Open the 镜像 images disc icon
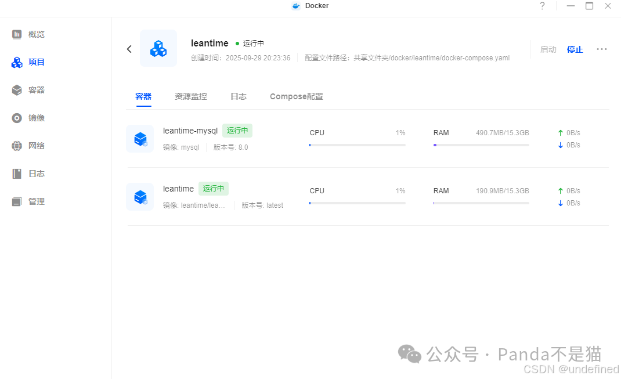621x379 pixels. coord(17,118)
